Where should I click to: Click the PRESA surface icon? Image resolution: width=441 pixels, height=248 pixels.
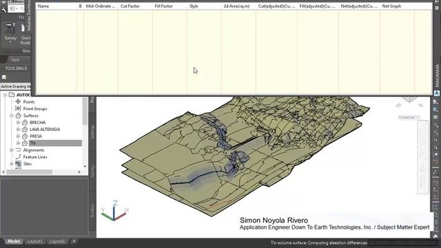coord(25,136)
